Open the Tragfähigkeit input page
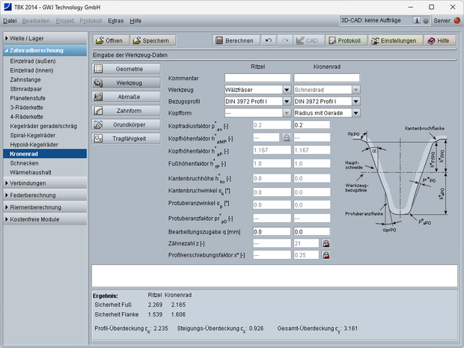 [x=126, y=138]
